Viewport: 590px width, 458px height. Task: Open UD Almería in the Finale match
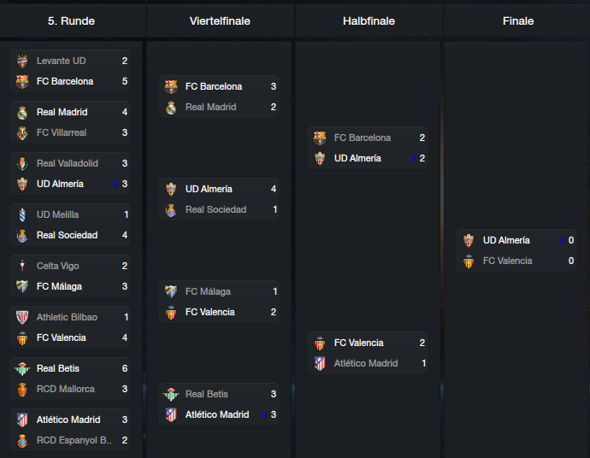coord(516,240)
